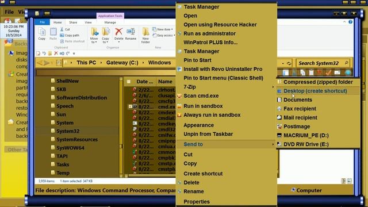Open the Manage tab

(x=110, y=22)
